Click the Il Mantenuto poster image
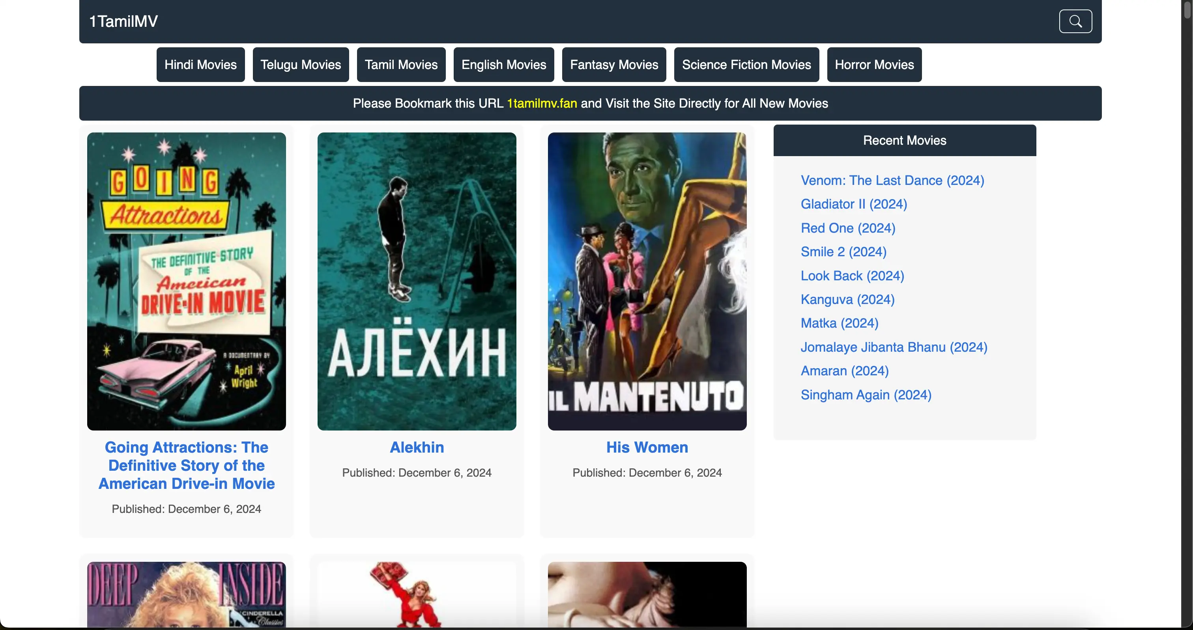The image size is (1193, 630). (x=647, y=281)
